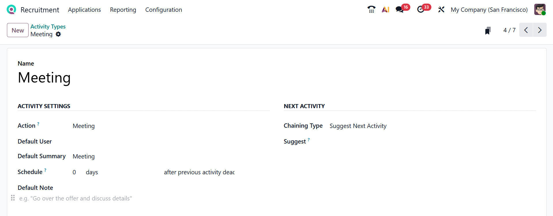Open the Applications menu
This screenshot has height=216, width=553.
click(84, 10)
